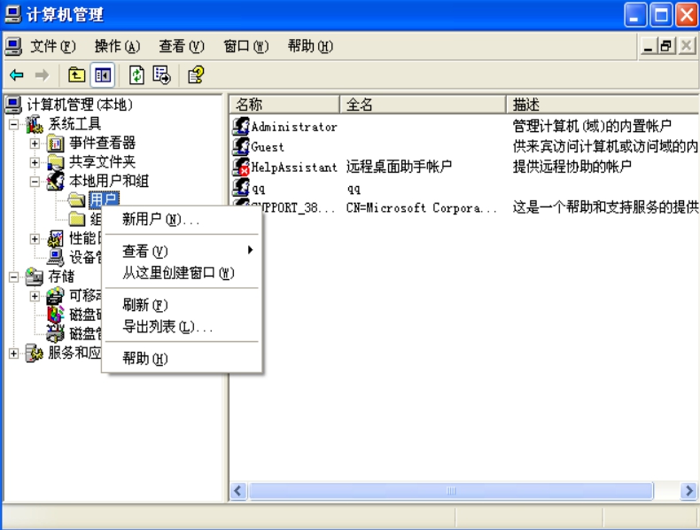The image size is (700, 530).
Task: Expand the 可移动存储 node
Action: 35,296
